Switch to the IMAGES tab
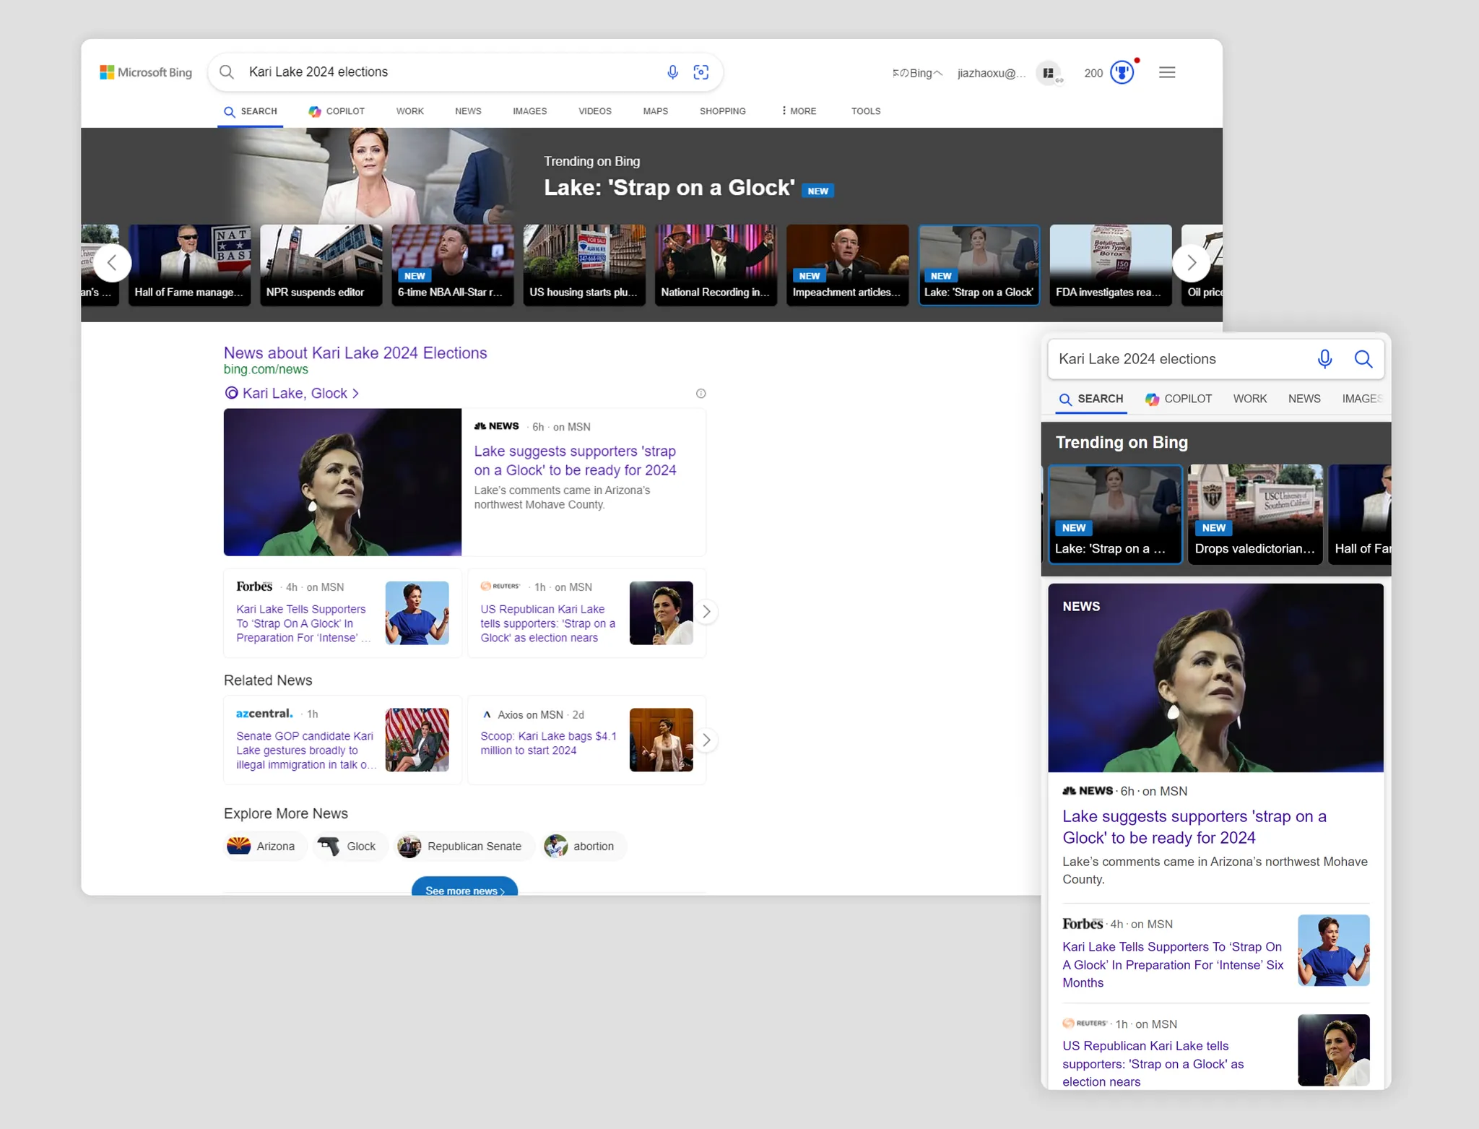The width and height of the screenshot is (1479, 1129). point(529,111)
